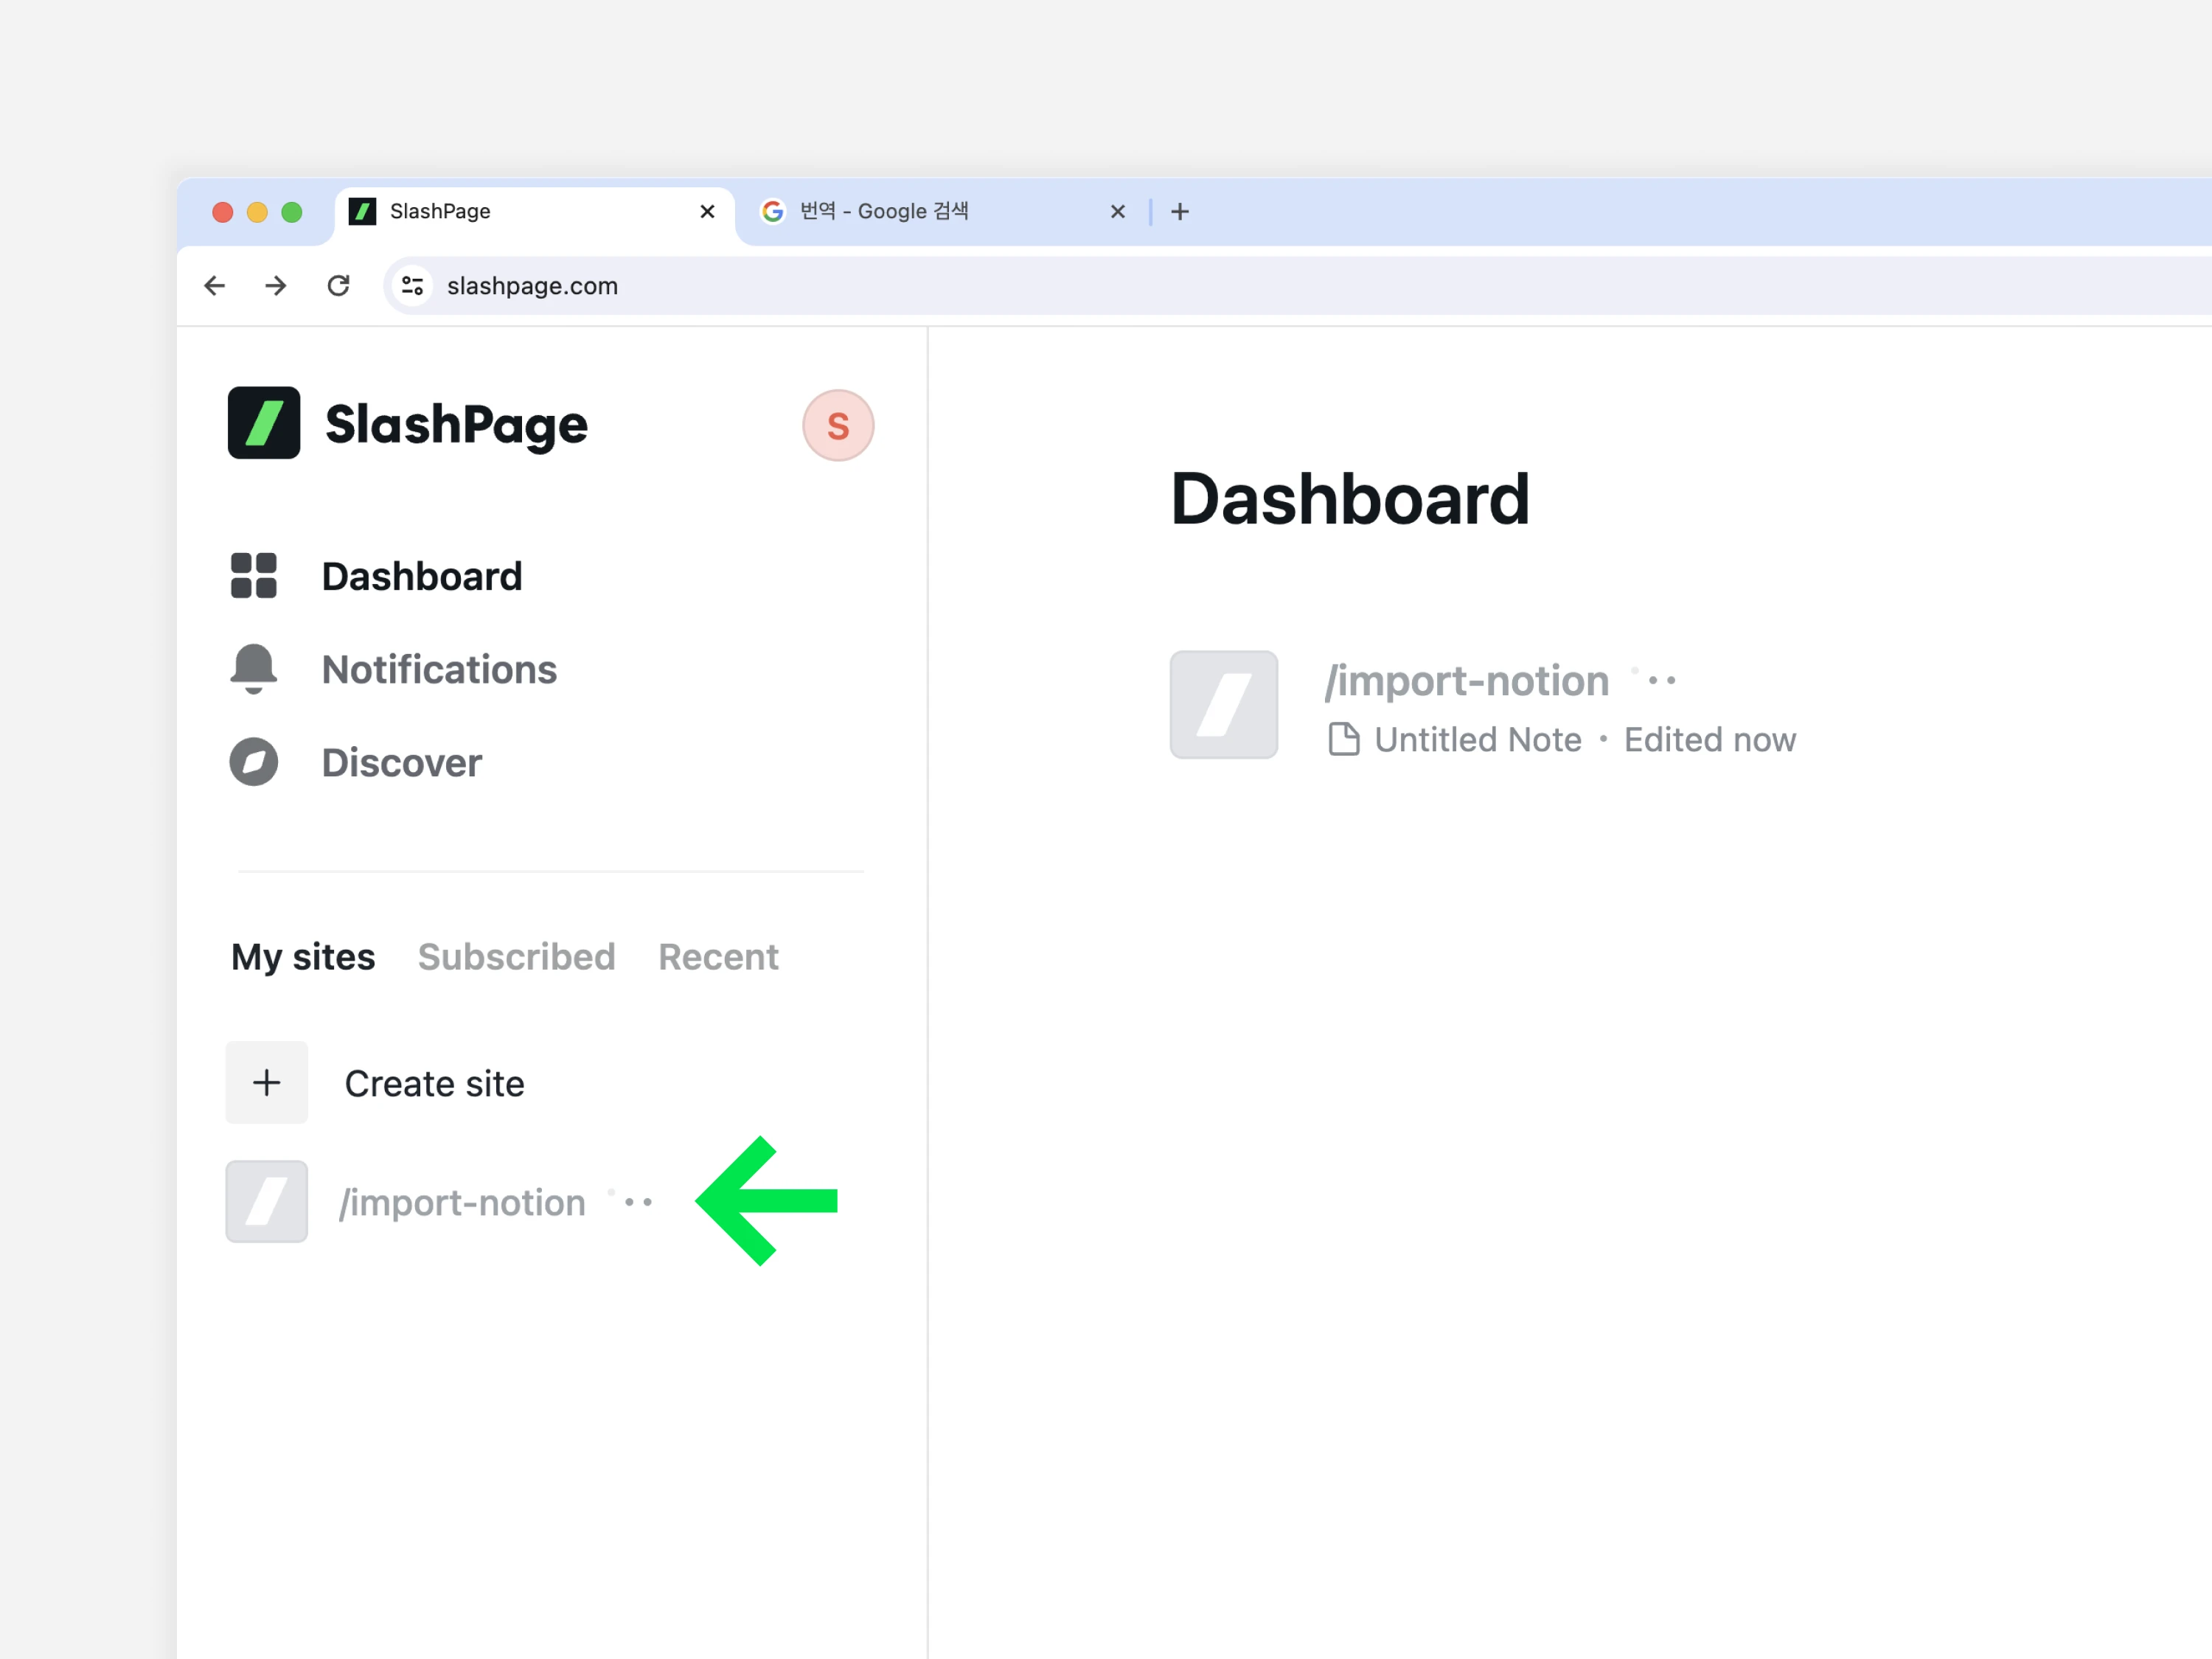
Task: Reload the page
Action: [338, 286]
